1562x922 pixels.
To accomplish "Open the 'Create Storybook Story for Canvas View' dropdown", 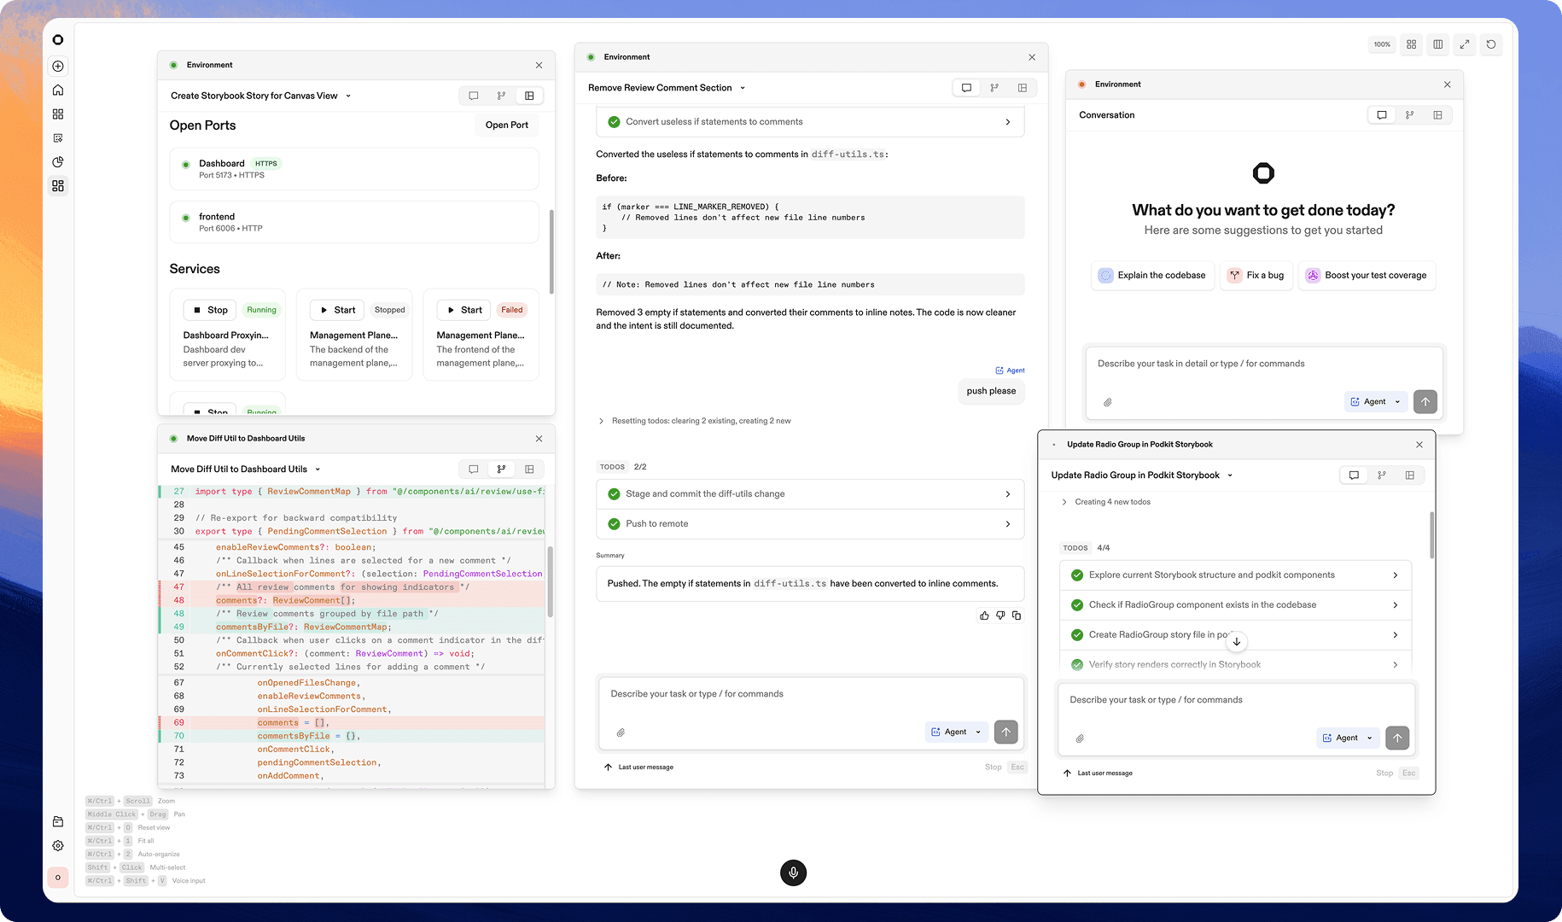I will (347, 96).
